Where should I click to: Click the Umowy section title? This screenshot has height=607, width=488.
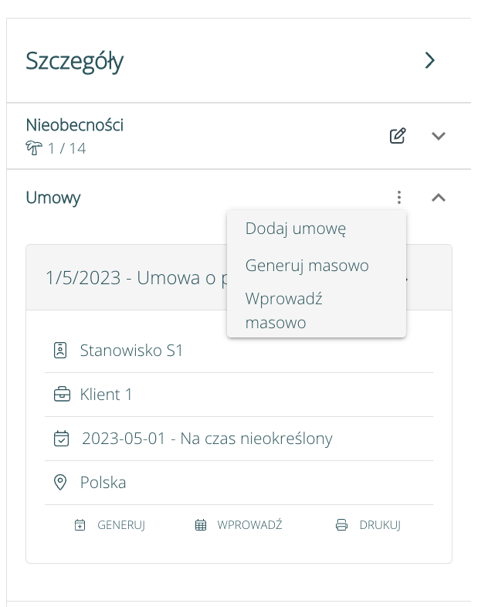coord(53,198)
